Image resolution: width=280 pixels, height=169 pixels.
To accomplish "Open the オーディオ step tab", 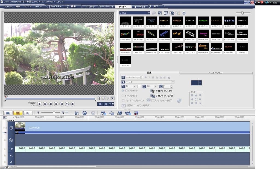I will click(x=139, y=6).
